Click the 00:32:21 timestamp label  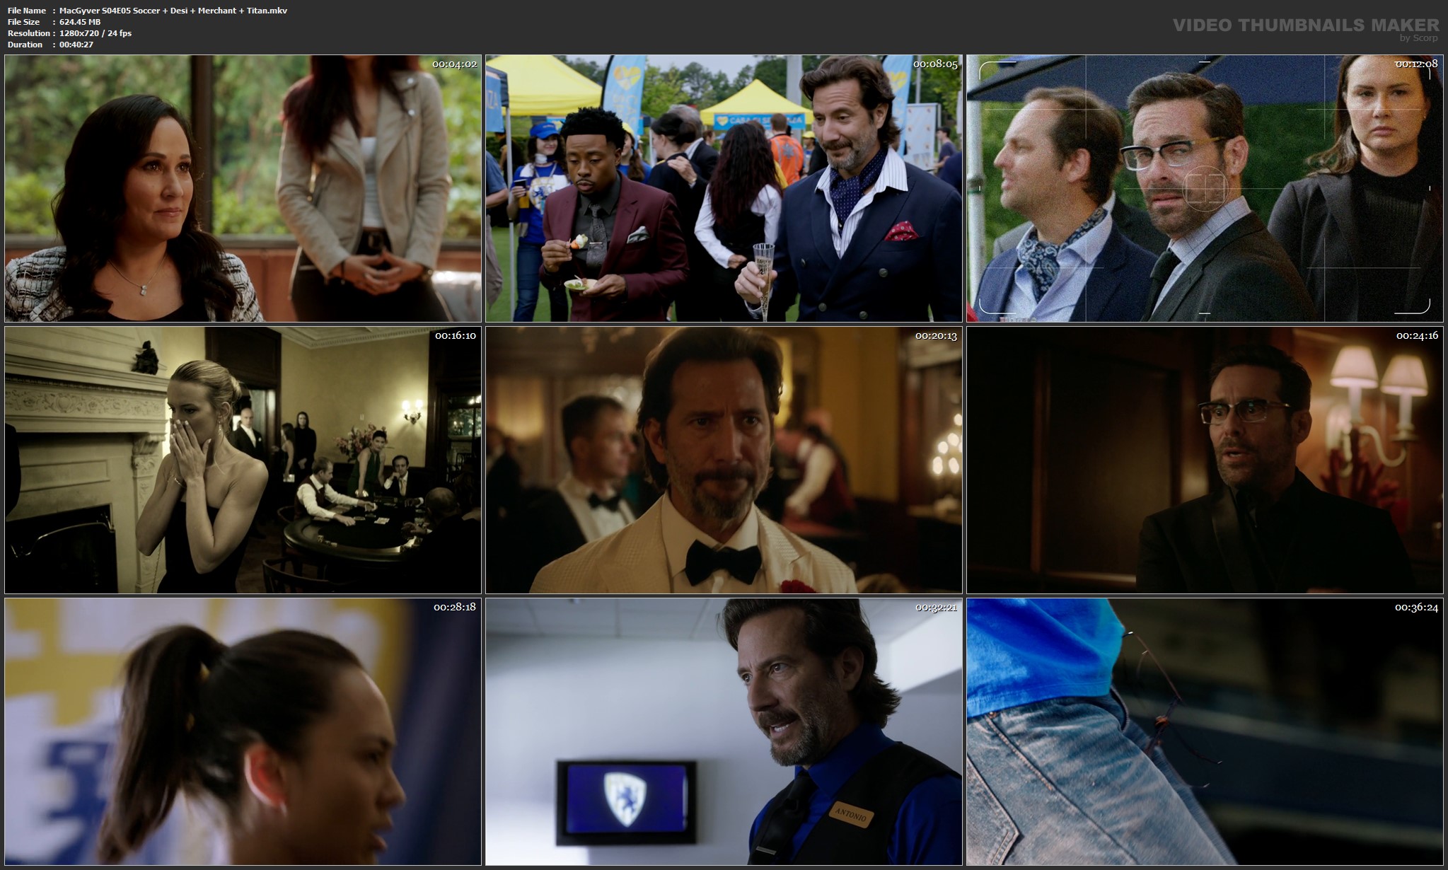[936, 608]
